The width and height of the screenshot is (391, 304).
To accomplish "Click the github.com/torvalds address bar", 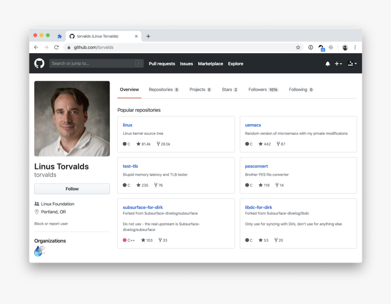I will 183,47.
